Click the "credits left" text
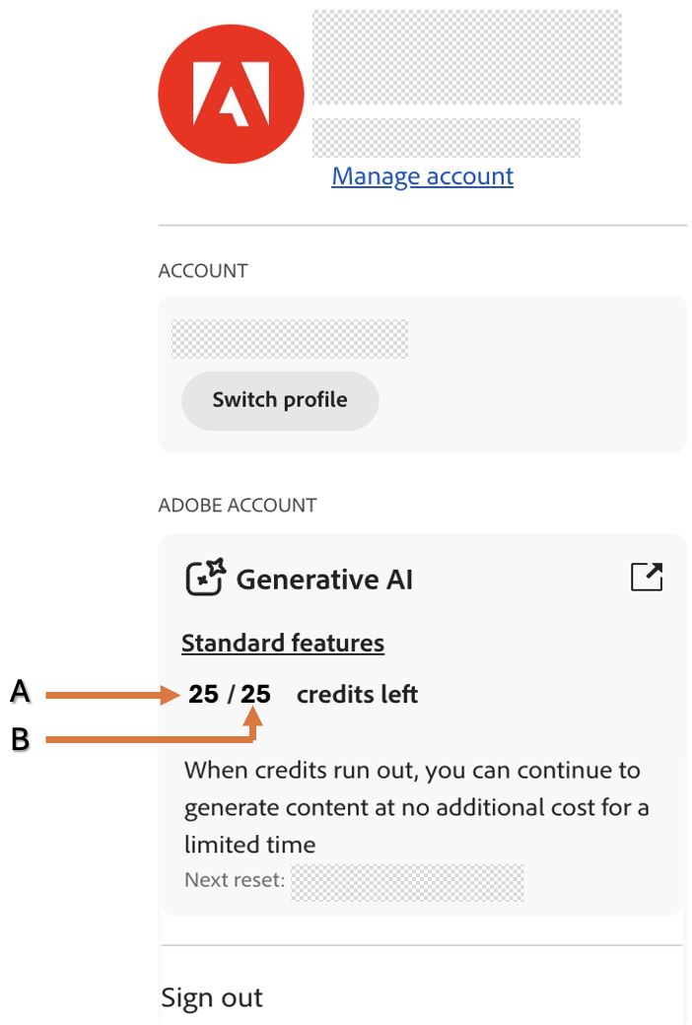Image resolution: width=692 pixels, height=1025 pixels. [x=357, y=695]
